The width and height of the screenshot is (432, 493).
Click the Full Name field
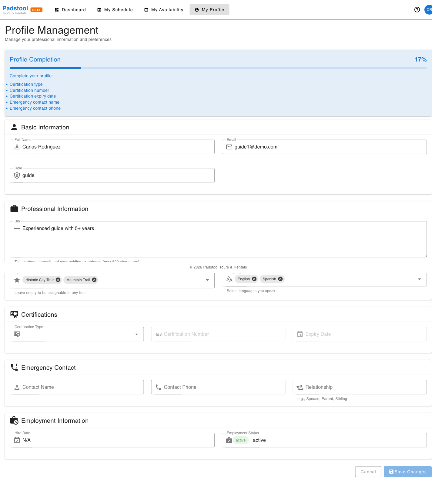(x=112, y=147)
